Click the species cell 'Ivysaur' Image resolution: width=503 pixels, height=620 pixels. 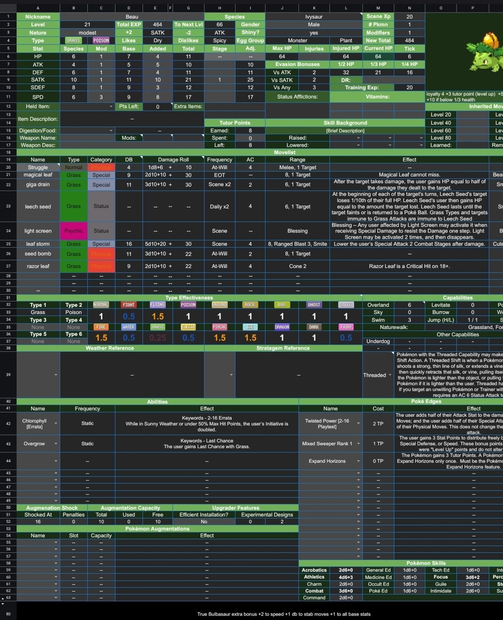point(314,17)
